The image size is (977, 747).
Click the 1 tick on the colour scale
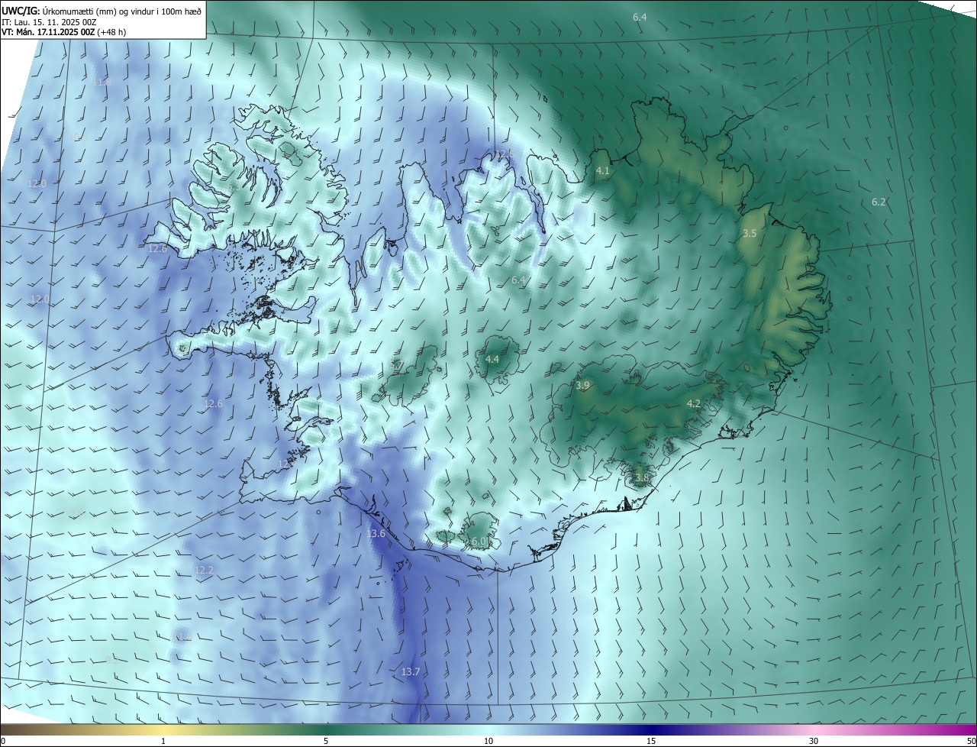click(163, 741)
